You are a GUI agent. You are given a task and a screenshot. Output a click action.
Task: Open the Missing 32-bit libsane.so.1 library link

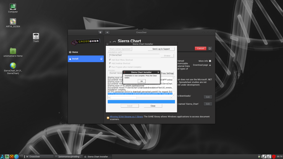tap(126, 117)
